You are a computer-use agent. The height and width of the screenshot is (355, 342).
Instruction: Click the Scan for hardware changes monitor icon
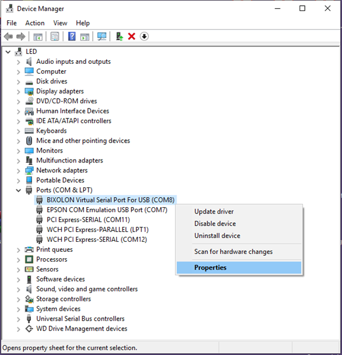(x=102, y=37)
